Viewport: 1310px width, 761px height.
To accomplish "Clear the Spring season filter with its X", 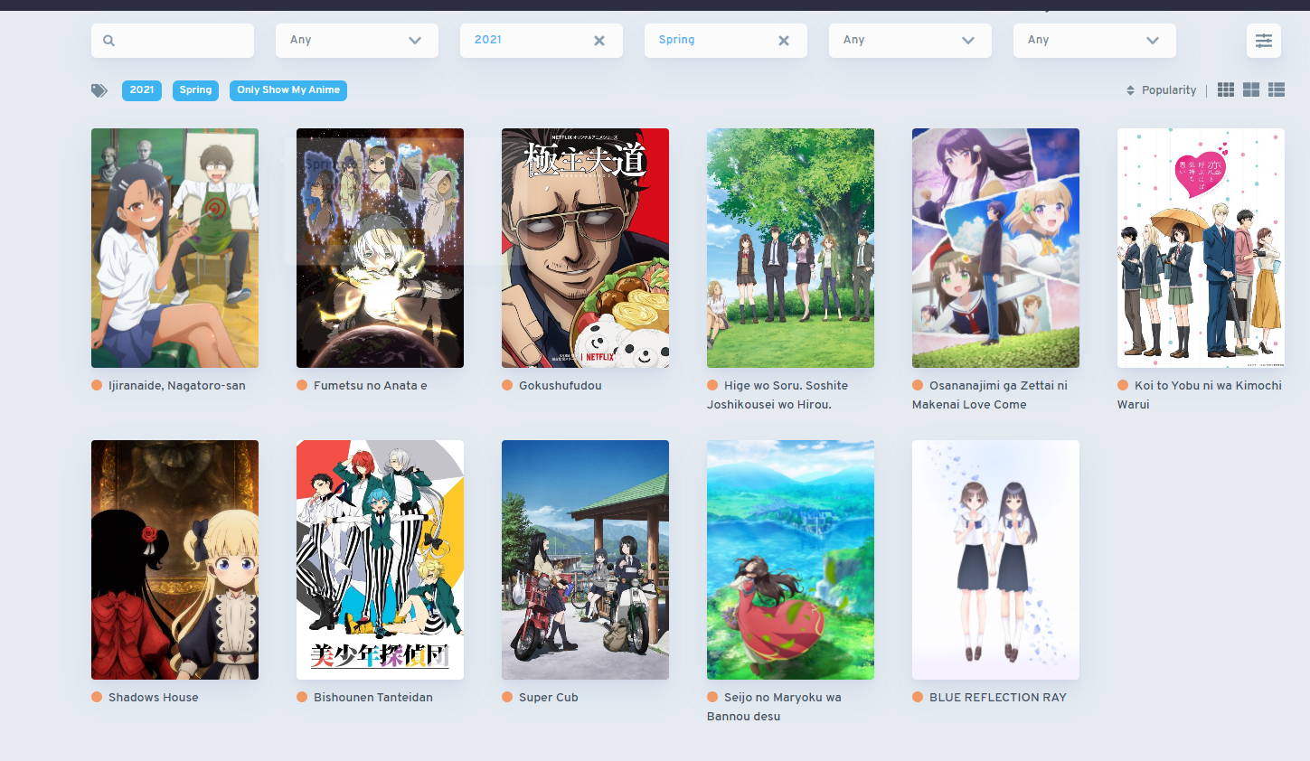I will coord(784,41).
